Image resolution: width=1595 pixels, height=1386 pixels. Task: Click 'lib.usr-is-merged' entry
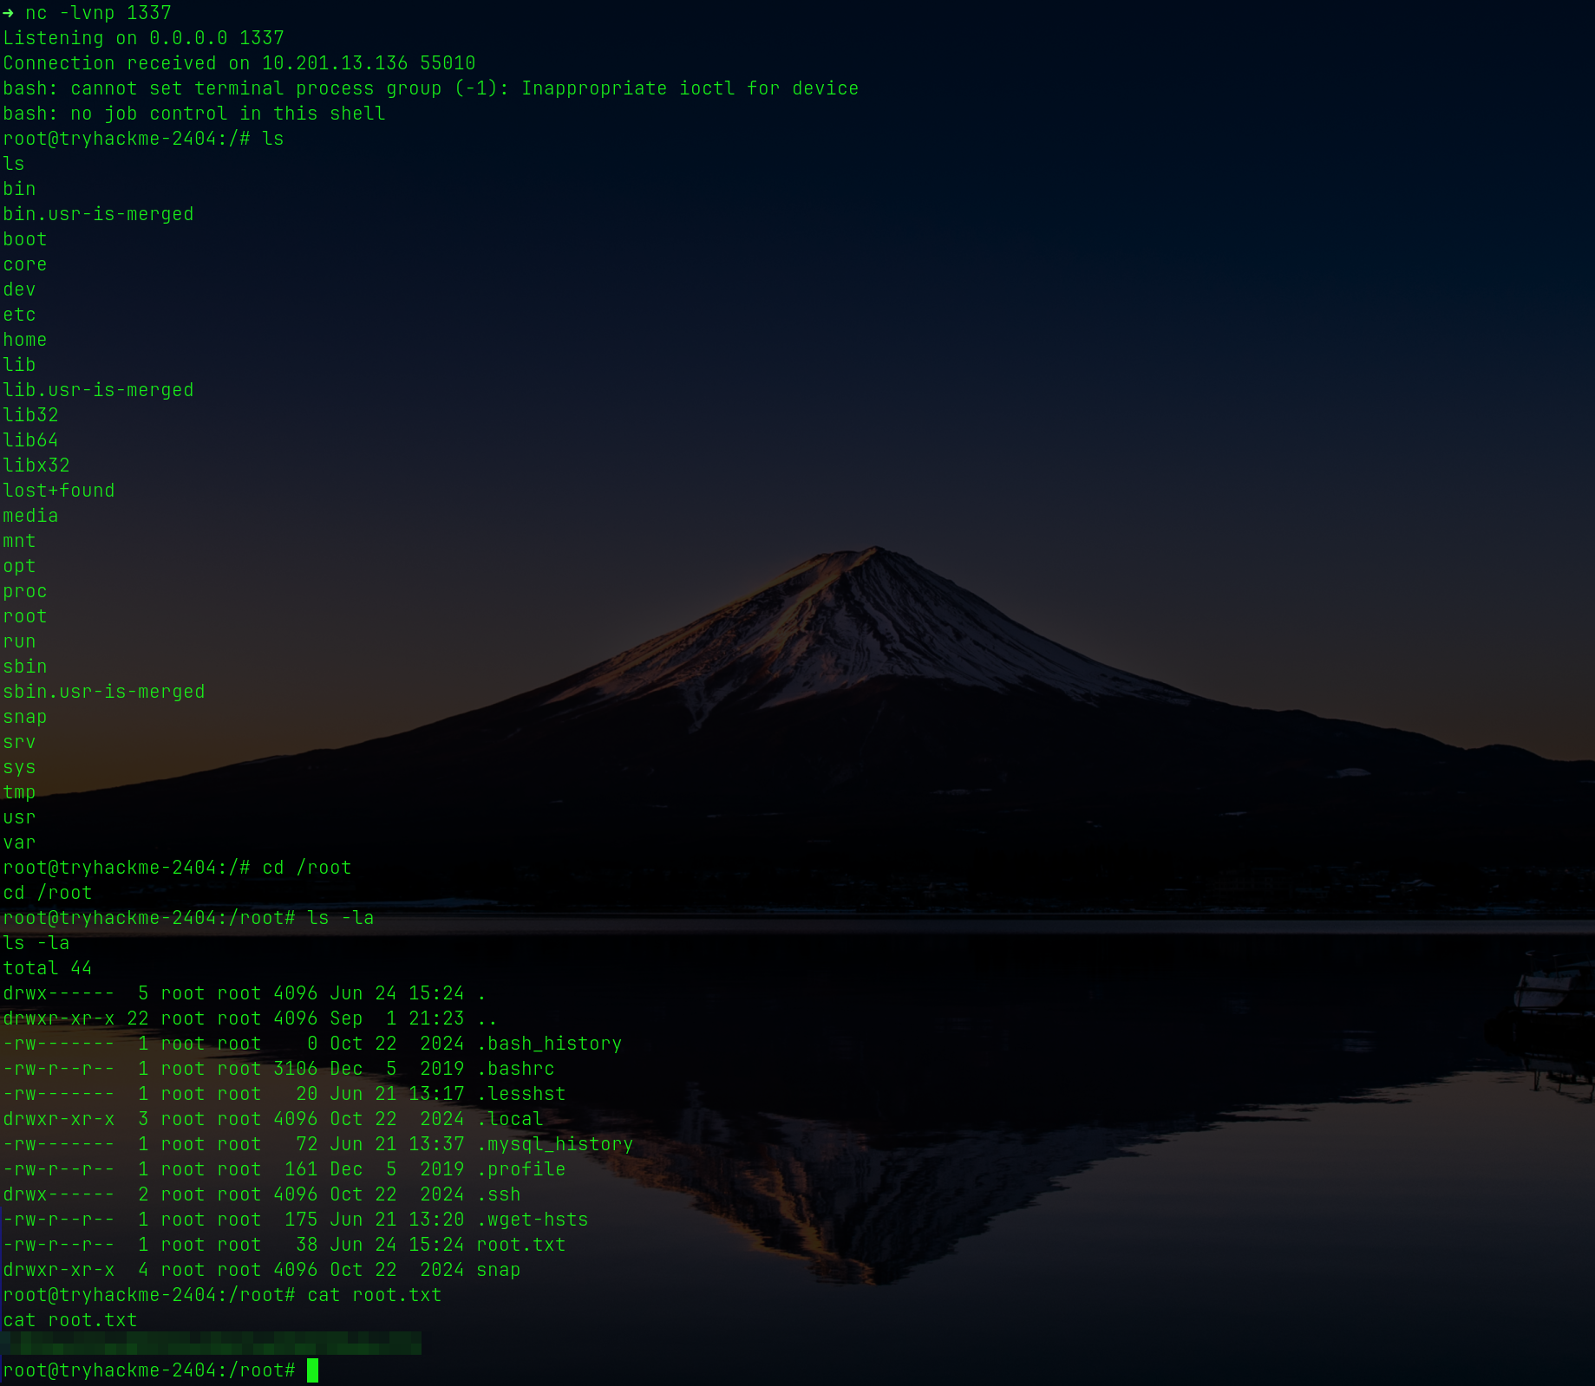pos(98,390)
